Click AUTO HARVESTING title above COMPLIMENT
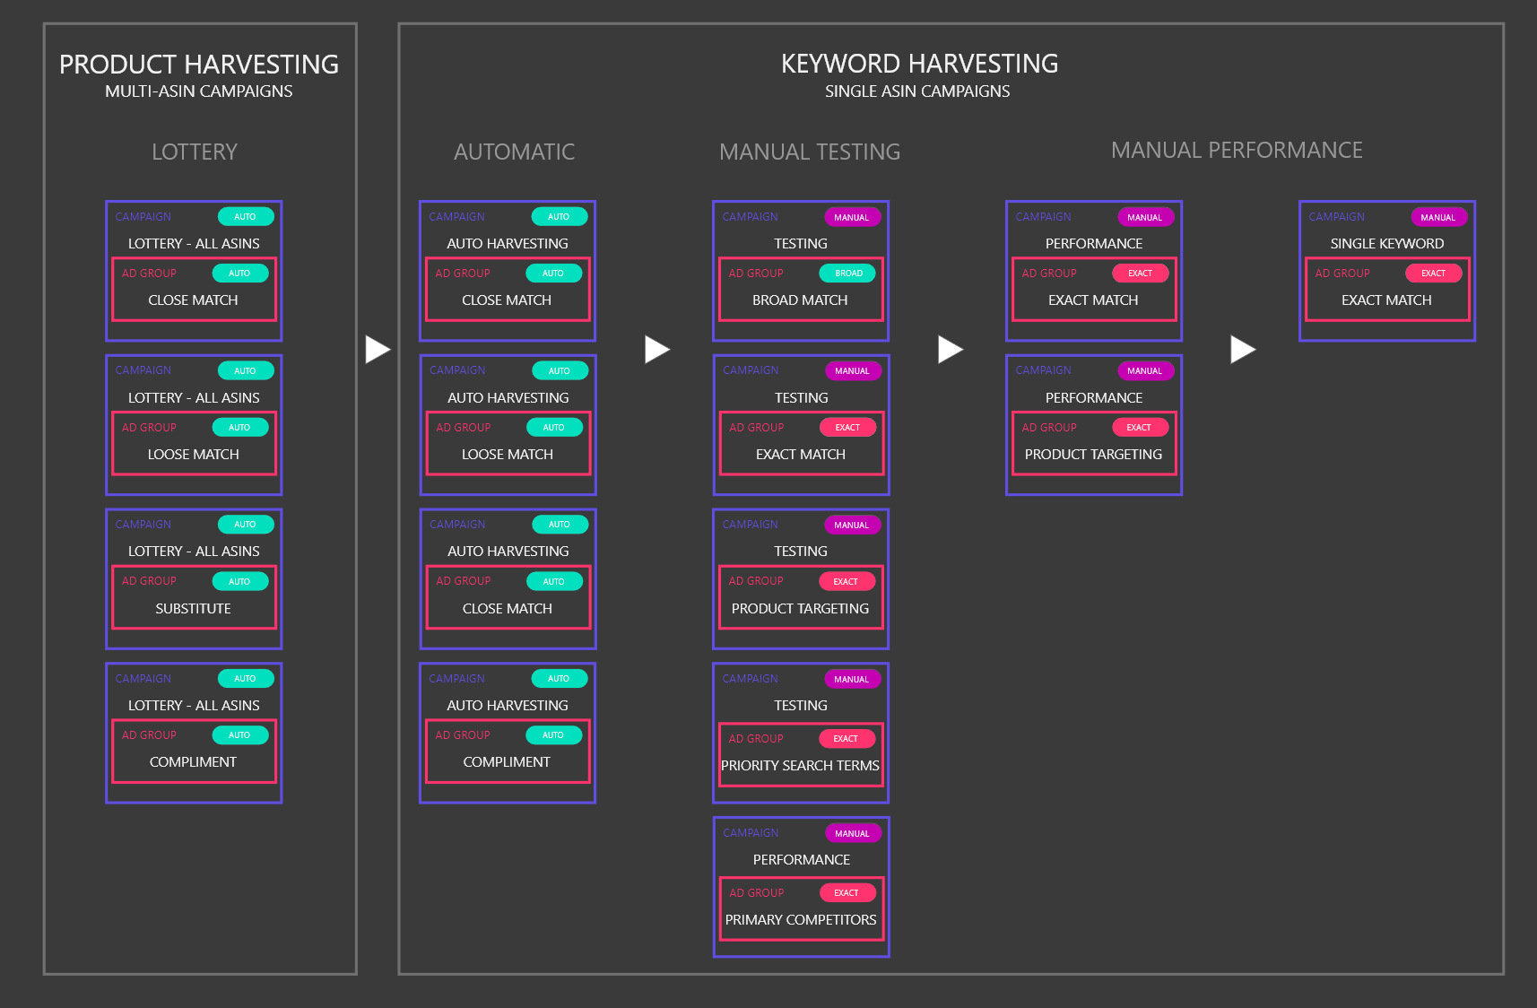Screen dimensions: 1537x1008 pos(508,705)
